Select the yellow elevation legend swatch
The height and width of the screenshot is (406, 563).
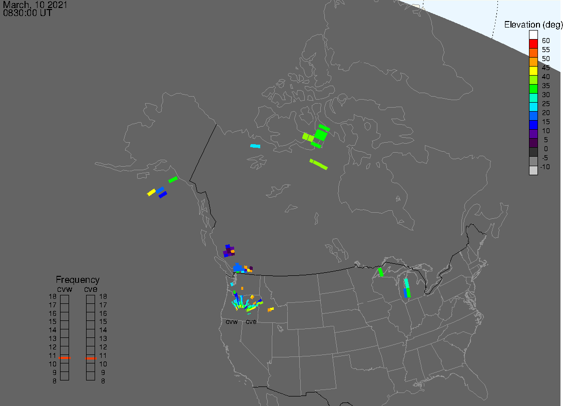pyautogui.click(x=533, y=71)
